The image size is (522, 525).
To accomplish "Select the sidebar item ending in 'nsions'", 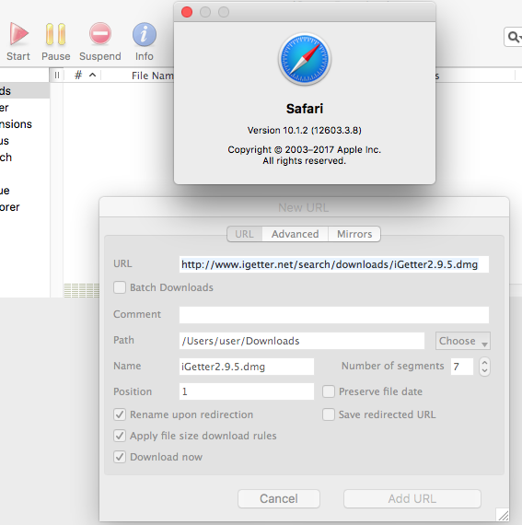I will 25,124.
